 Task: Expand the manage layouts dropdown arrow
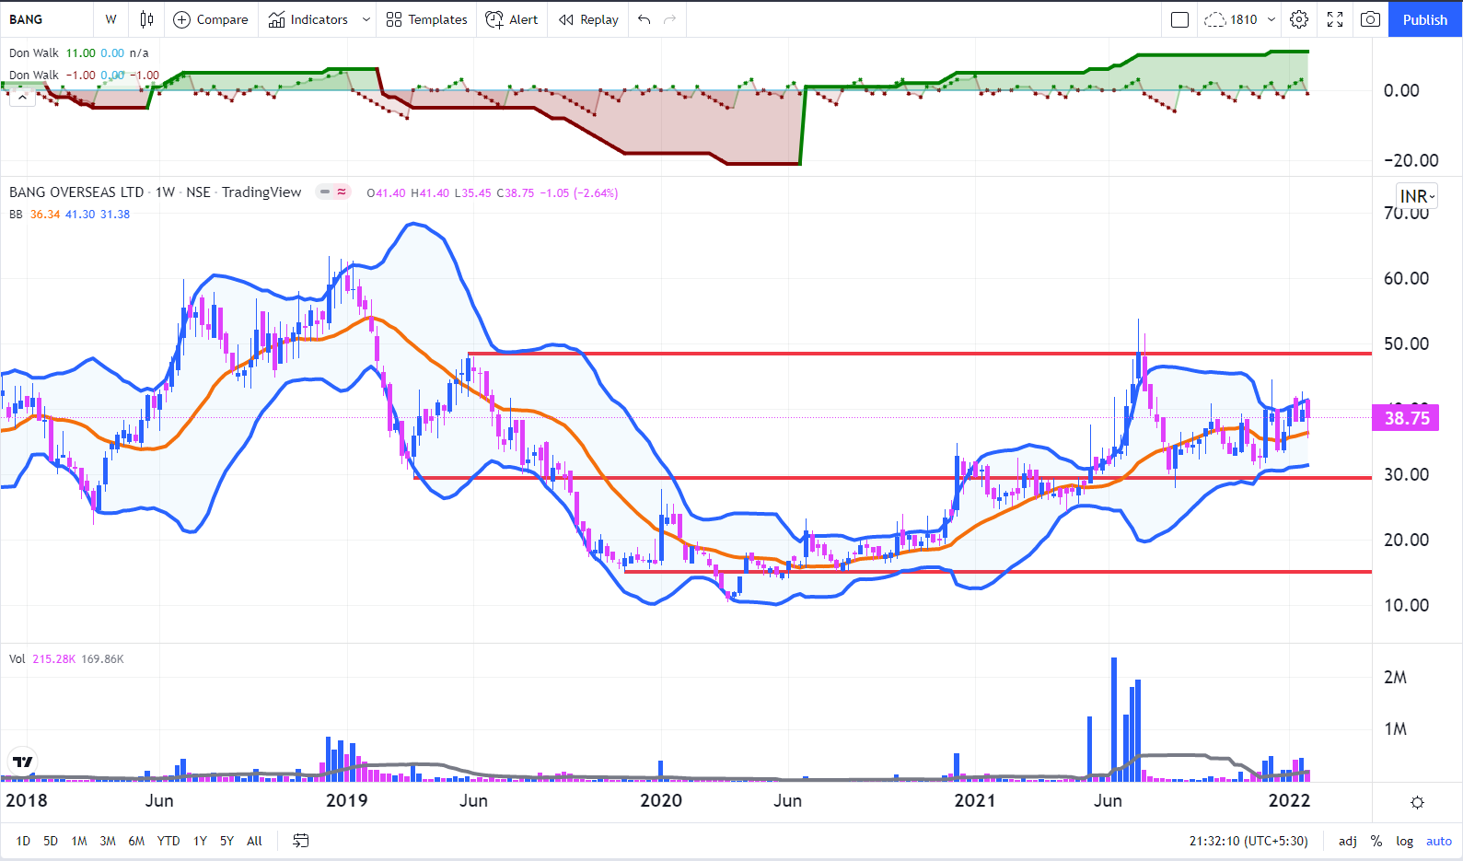(x=1271, y=19)
